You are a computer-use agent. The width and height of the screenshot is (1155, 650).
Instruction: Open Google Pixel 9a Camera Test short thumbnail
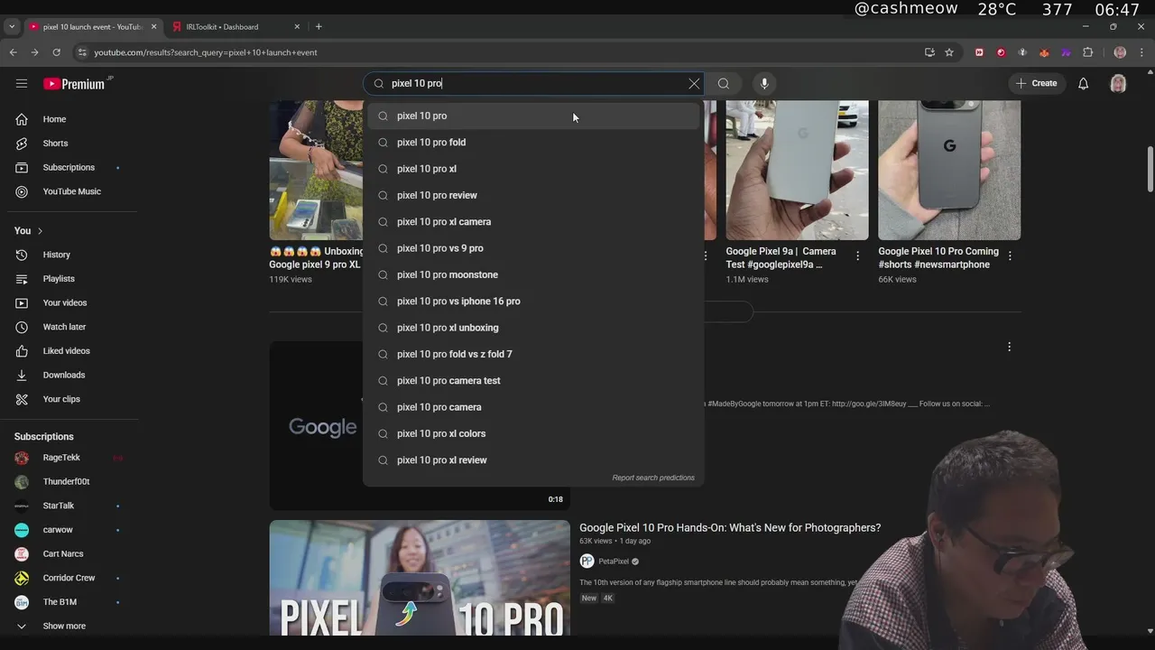[797, 170]
